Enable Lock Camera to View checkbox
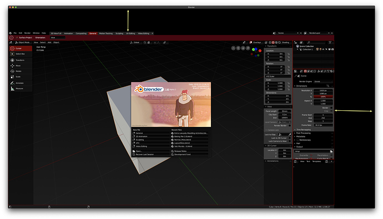The image size is (383, 219). [290, 141]
